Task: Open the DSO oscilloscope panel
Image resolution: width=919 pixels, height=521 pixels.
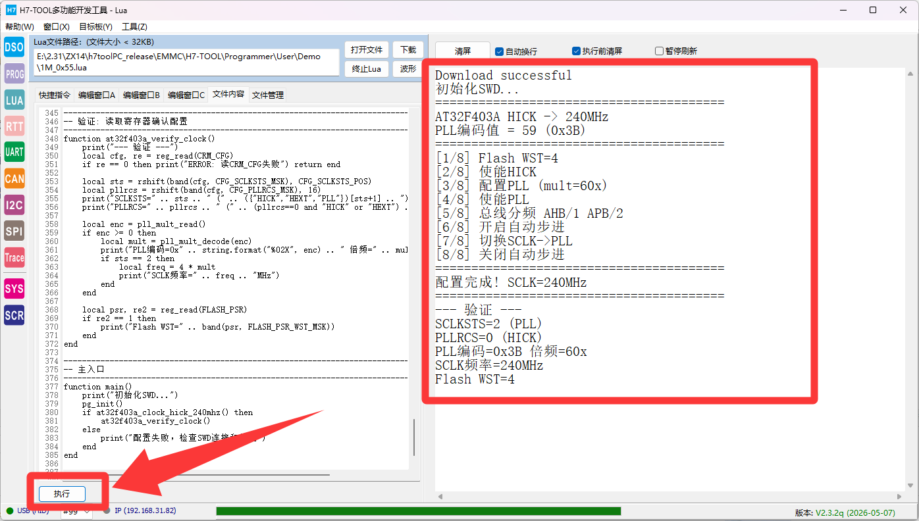Action: click(x=14, y=47)
